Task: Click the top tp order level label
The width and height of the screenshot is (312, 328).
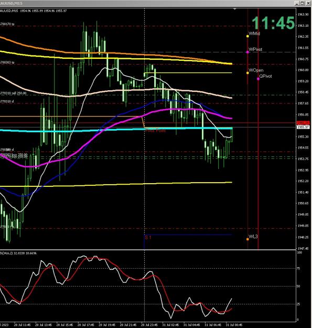Action: click(7, 24)
